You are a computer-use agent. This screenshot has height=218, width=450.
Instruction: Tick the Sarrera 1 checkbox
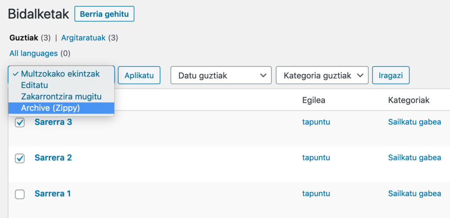[x=20, y=194]
